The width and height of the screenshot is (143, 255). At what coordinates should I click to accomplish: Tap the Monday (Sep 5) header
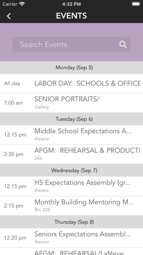click(x=71, y=67)
